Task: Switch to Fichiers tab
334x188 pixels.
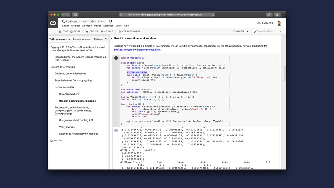Action: pyautogui.click(x=98, y=39)
